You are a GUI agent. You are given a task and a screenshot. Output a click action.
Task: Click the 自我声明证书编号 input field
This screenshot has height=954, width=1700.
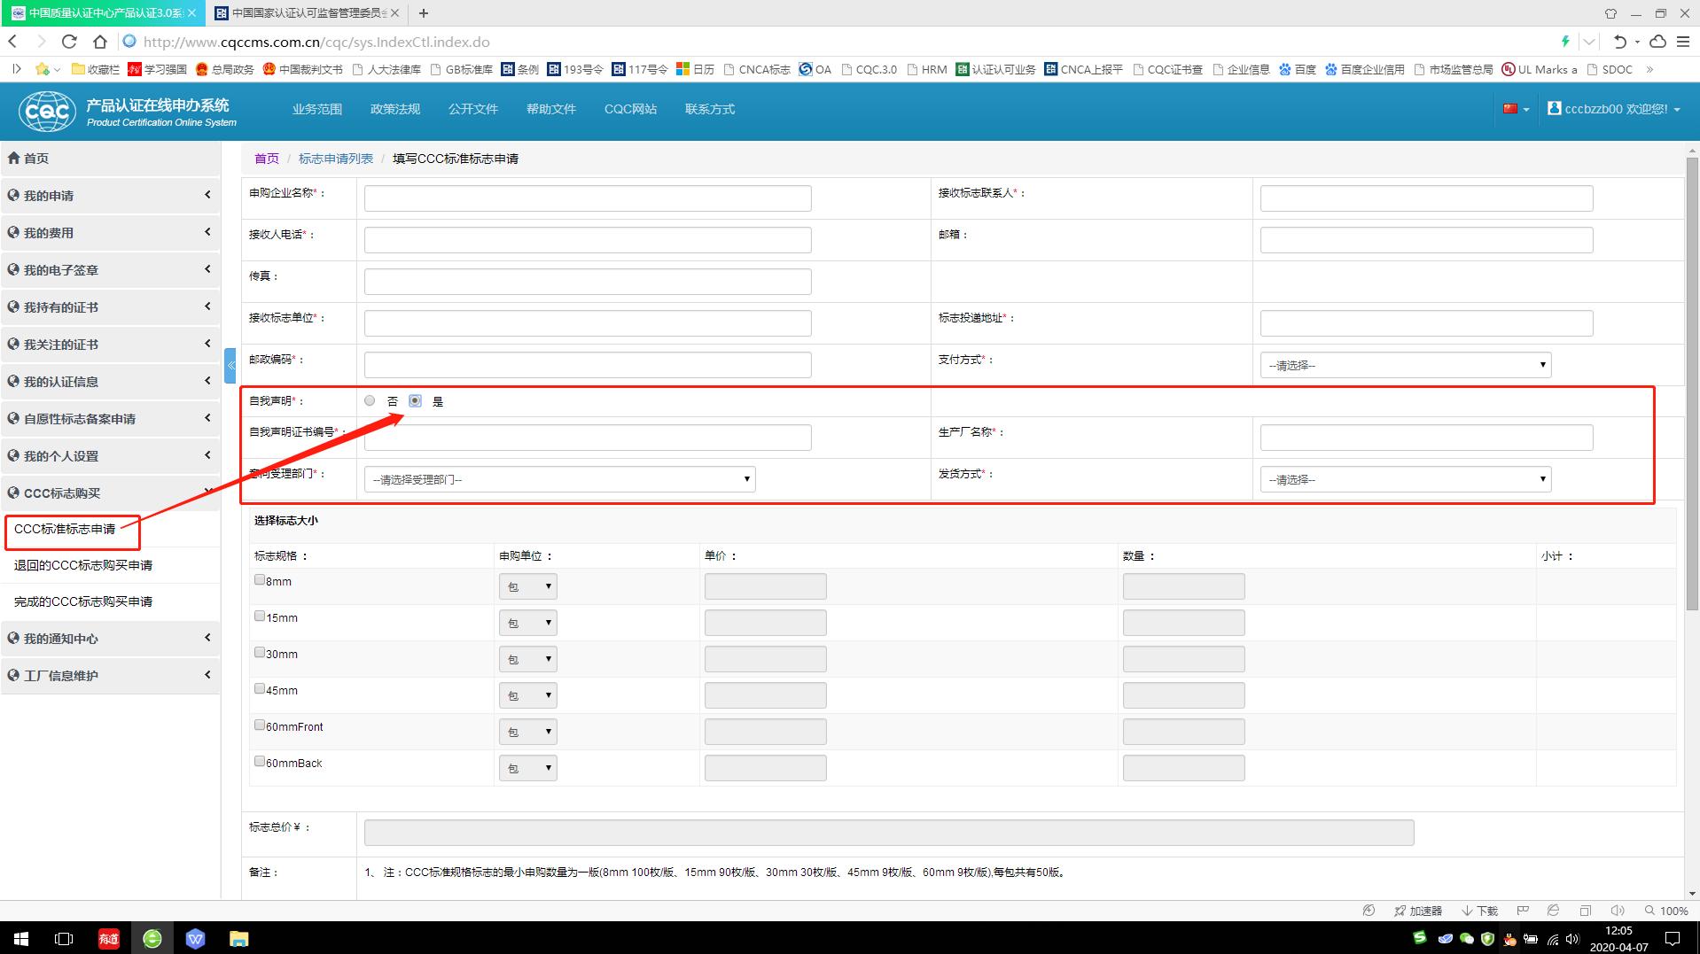click(588, 438)
